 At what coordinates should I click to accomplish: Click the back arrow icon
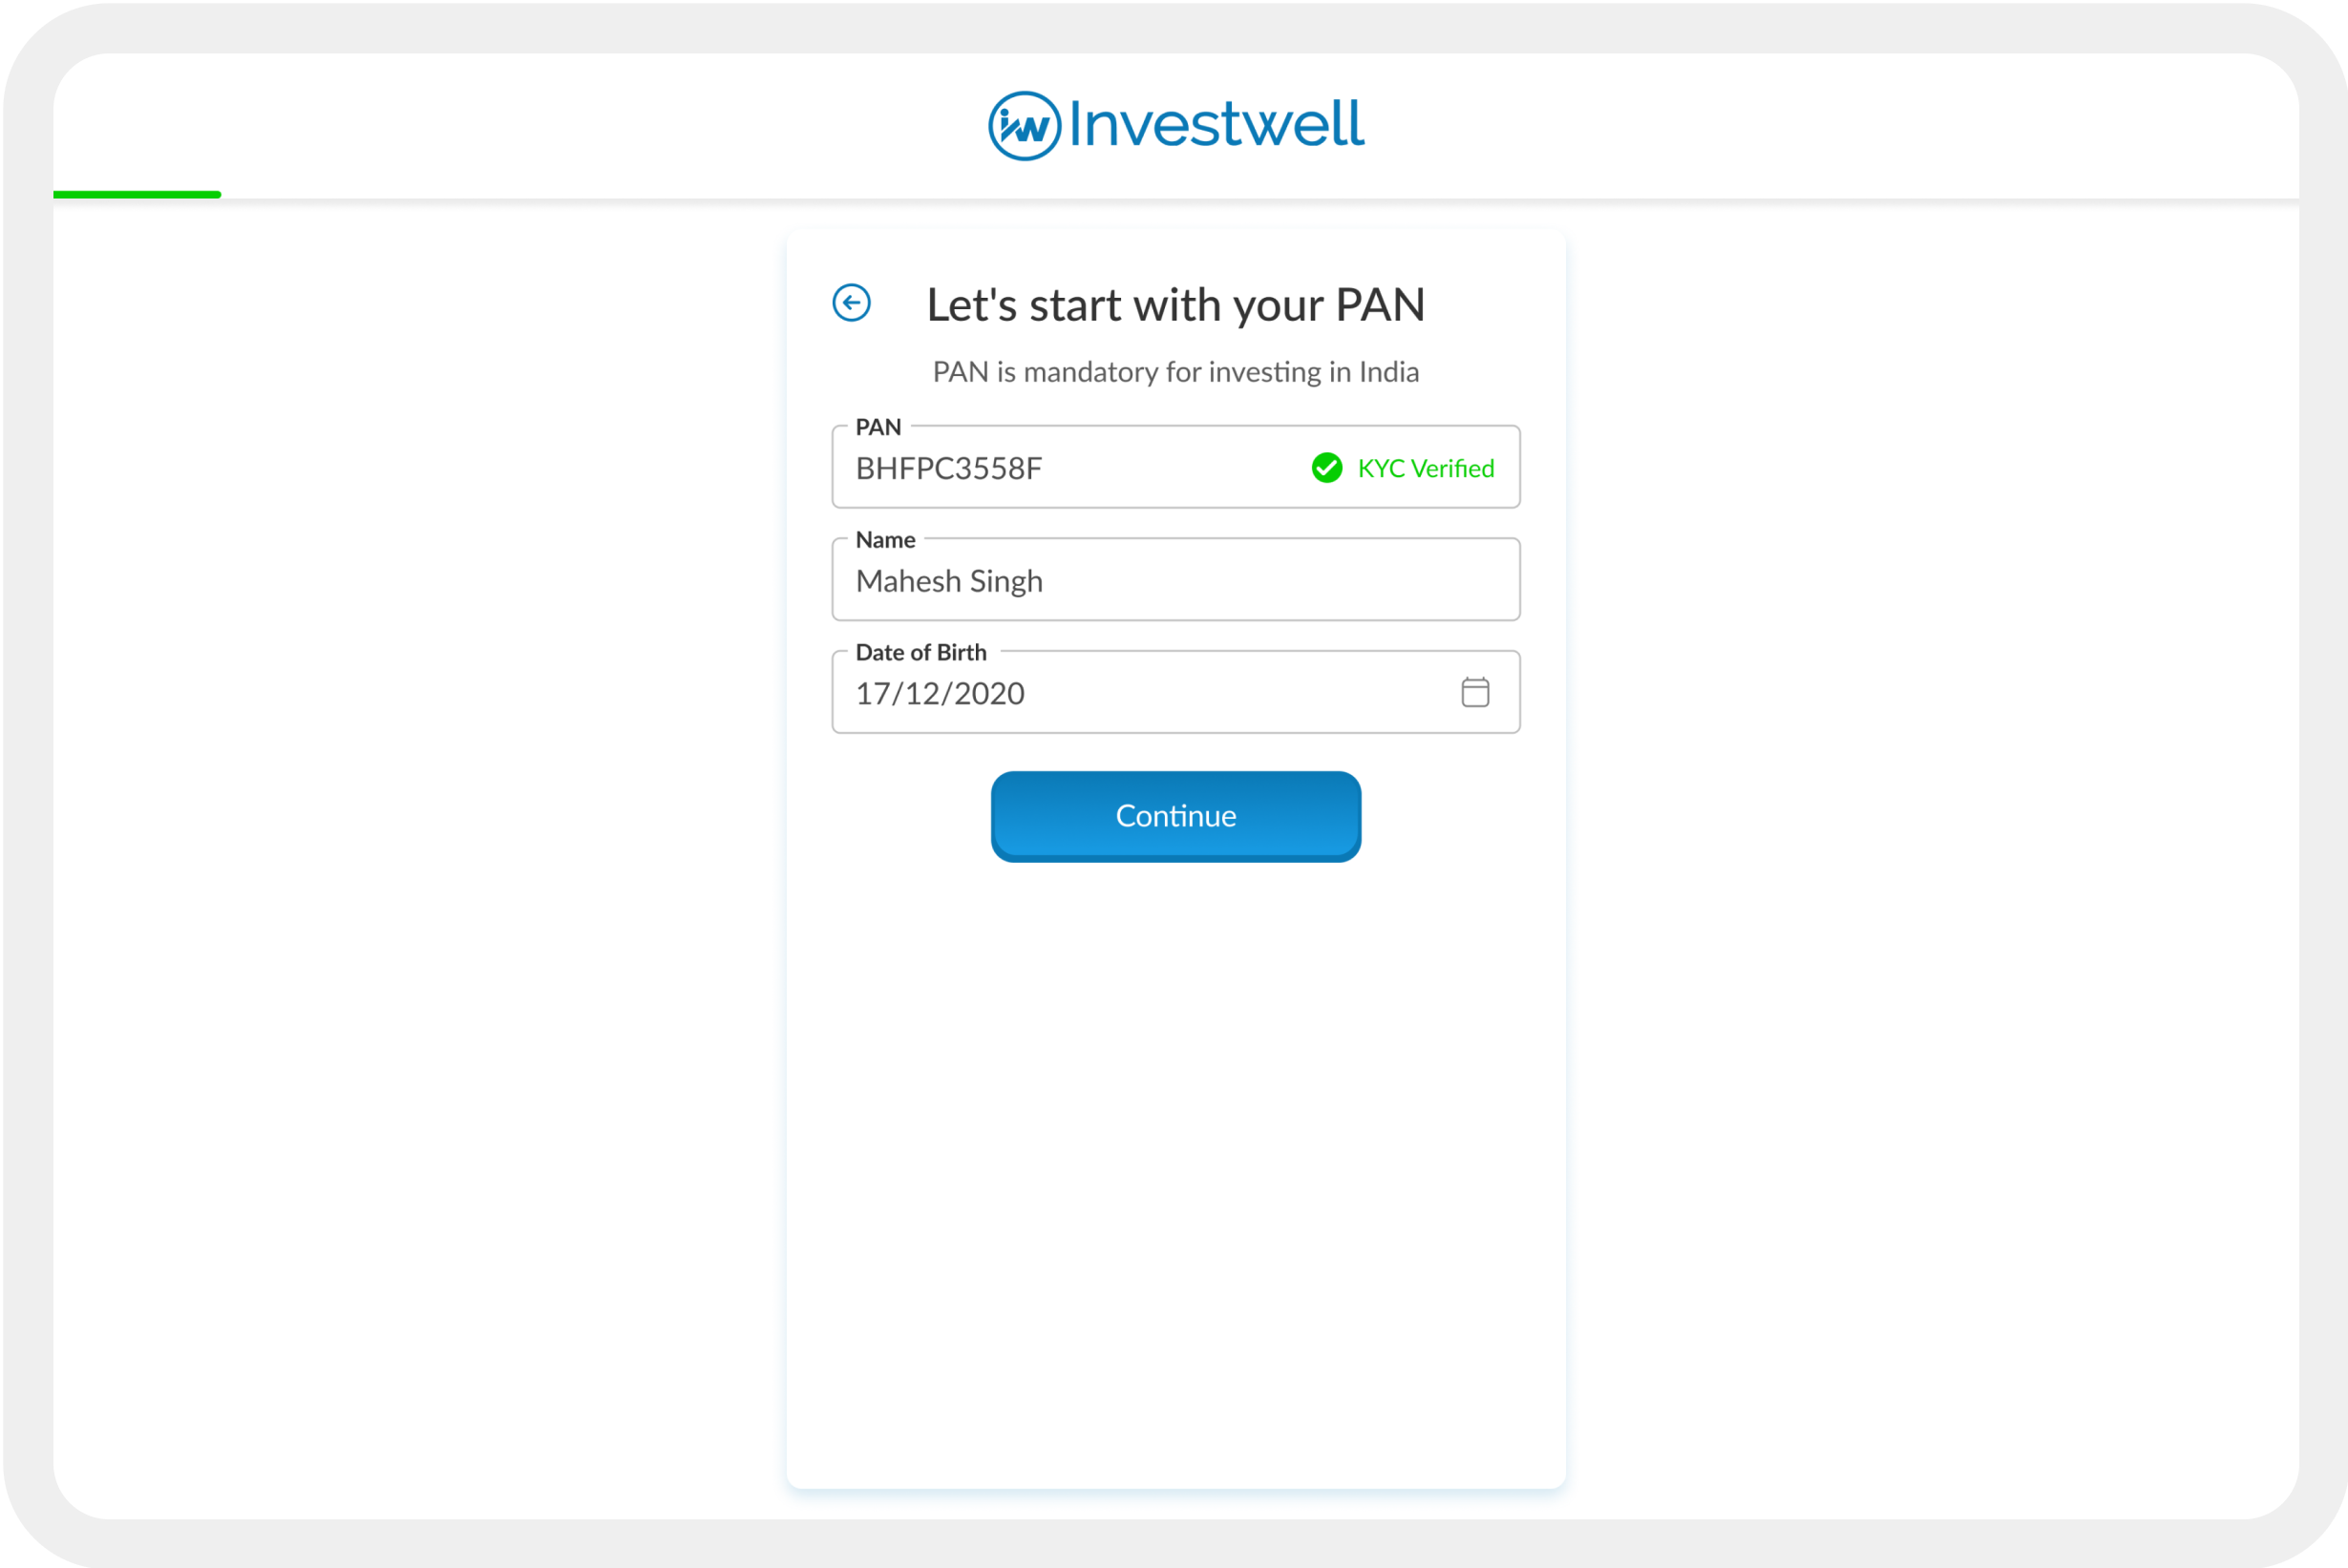[x=852, y=303]
